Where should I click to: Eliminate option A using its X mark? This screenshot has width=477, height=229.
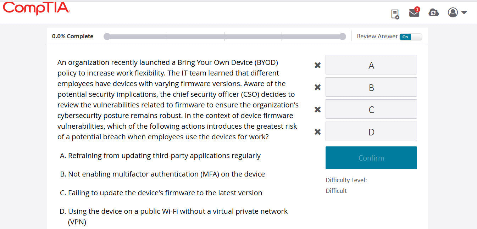coord(317,65)
